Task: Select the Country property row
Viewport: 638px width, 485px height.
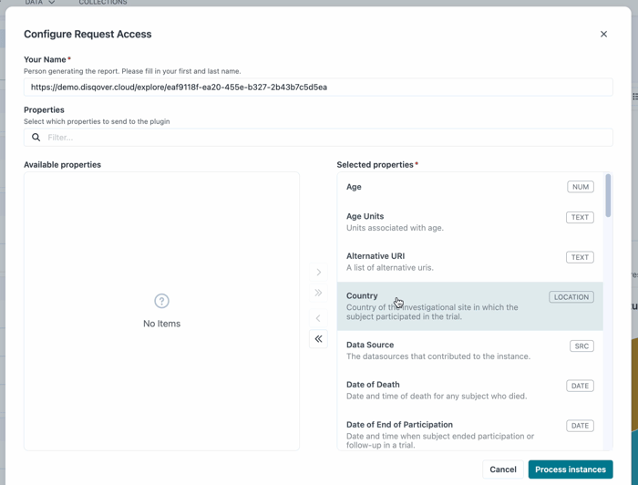Action: 470,306
